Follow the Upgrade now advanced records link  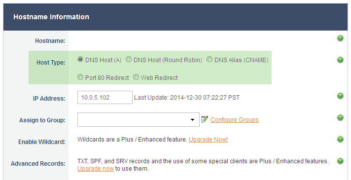(96, 168)
